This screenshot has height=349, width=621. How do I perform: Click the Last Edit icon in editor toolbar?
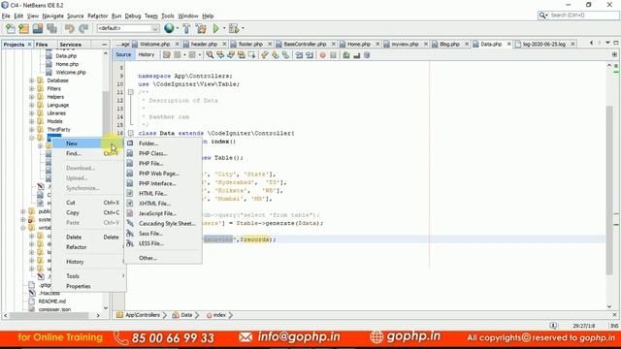click(x=167, y=55)
